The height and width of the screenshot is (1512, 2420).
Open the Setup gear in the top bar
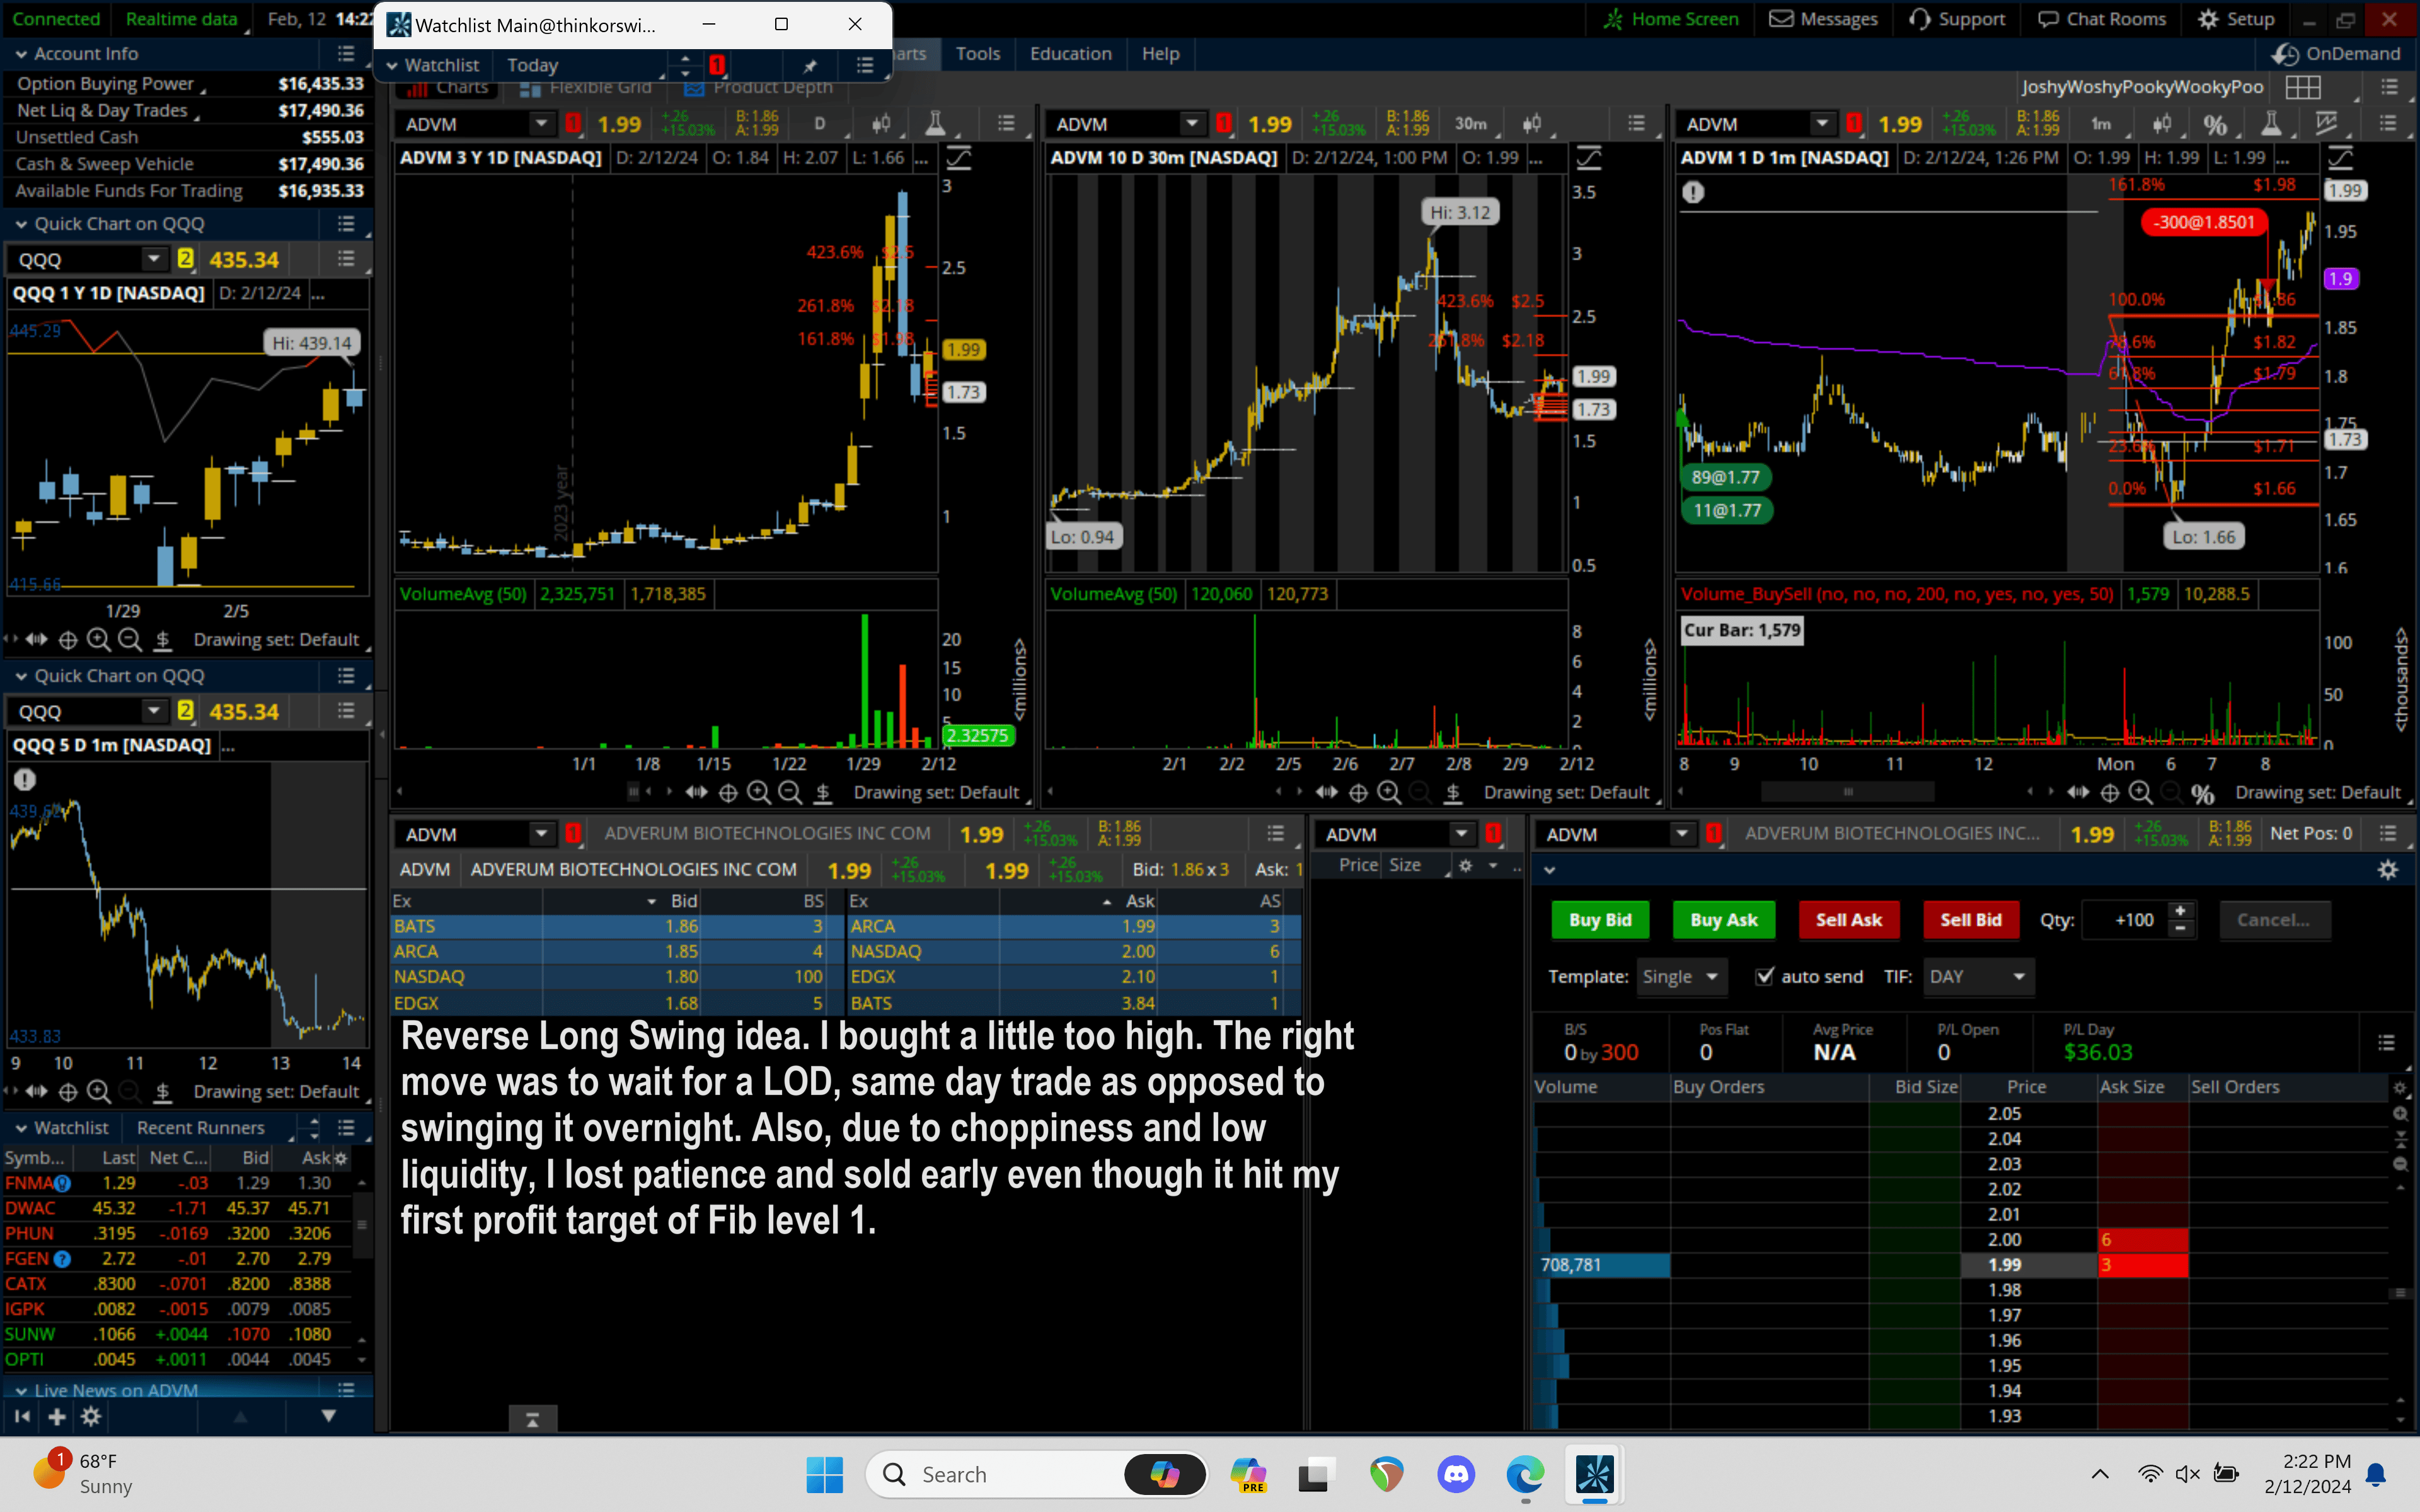coord(2236,19)
